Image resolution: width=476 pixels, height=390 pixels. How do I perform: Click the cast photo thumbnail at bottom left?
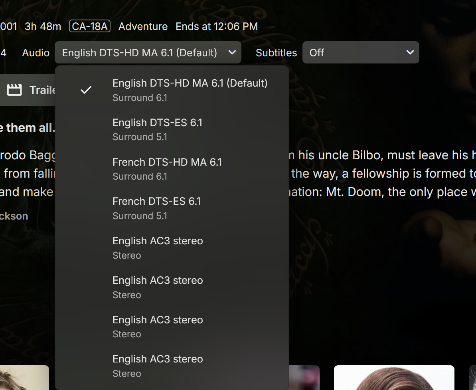point(24,378)
